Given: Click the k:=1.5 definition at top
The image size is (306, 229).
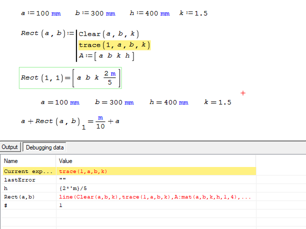Looking at the screenshot, I should (x=193, y=12).
